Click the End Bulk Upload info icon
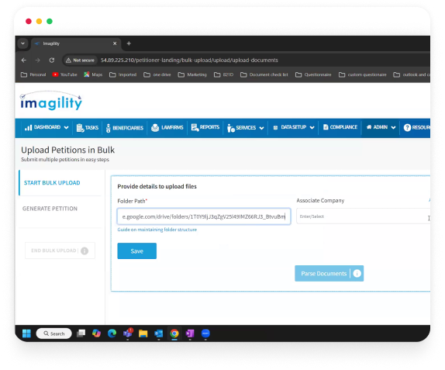The height and width of the screenshot is (370, 445). point(85,251)
